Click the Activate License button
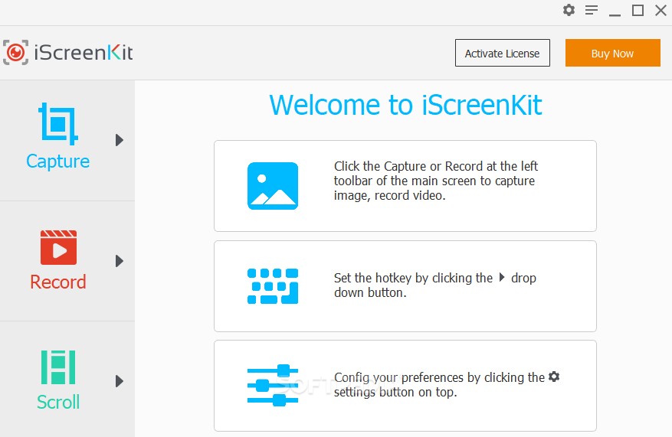The height and width of the screenshot is (437, 672). click(x=503, y=53)
